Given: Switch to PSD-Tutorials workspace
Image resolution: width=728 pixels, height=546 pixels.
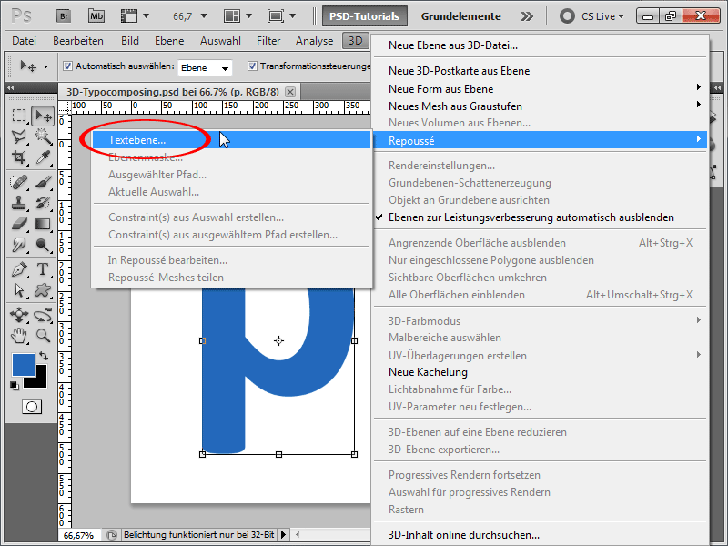Looking at the screenshot, I should pyautogui.click(x=365, y=16).
